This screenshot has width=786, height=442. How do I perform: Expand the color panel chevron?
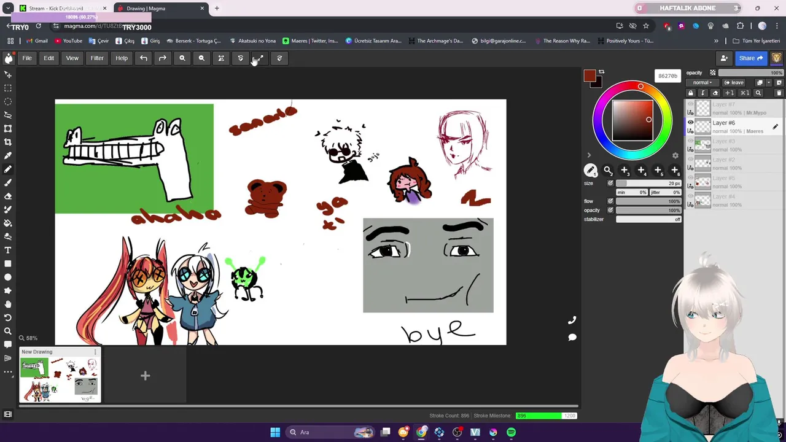coord(588,155)
